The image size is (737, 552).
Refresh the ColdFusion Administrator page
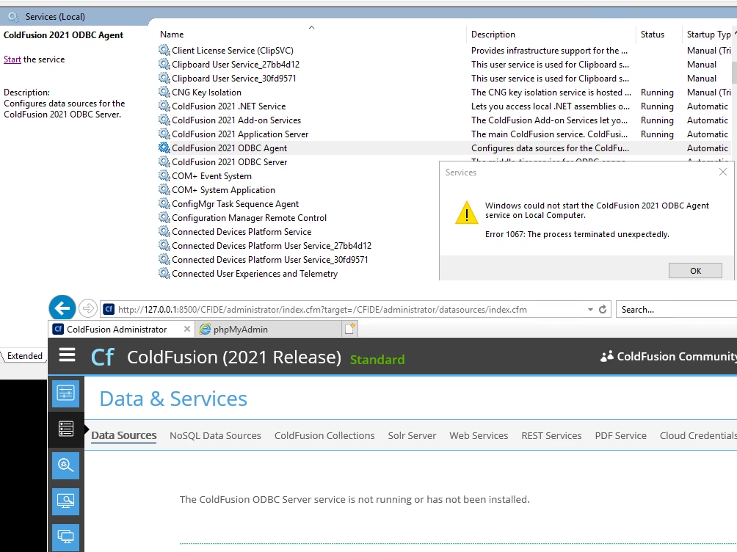pyautogui.click(x=603, y=309)
